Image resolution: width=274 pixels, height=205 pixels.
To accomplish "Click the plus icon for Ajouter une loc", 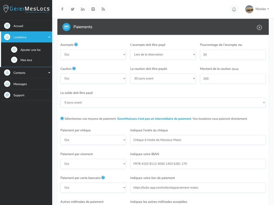I will click(x=14, y=50).
